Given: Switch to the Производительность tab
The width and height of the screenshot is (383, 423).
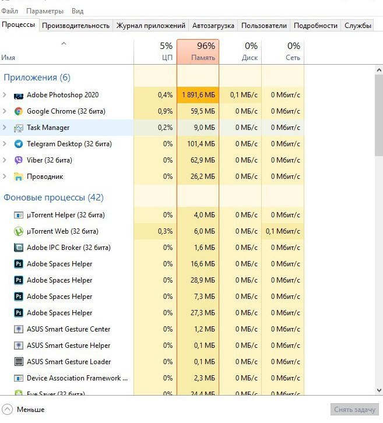Looking at the screenshot, I should (76, 26).
